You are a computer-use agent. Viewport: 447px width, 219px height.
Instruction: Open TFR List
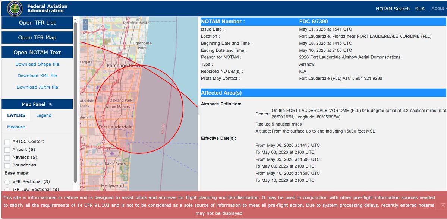pyautogui.click(x=37, y=23)
